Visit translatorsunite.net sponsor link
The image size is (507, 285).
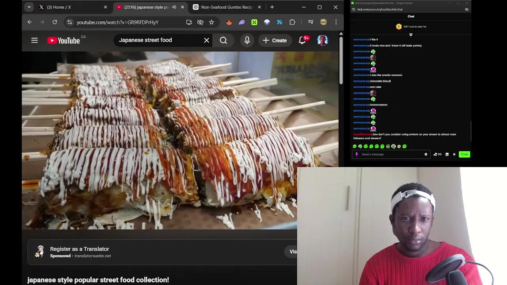click(93, 256)
